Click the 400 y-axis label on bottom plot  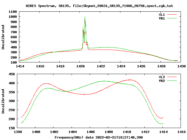(12, 83)
